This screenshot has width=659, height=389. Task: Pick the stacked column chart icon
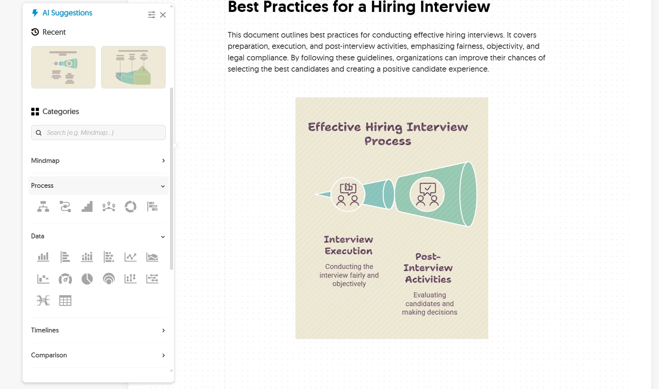tap(87, 257)
